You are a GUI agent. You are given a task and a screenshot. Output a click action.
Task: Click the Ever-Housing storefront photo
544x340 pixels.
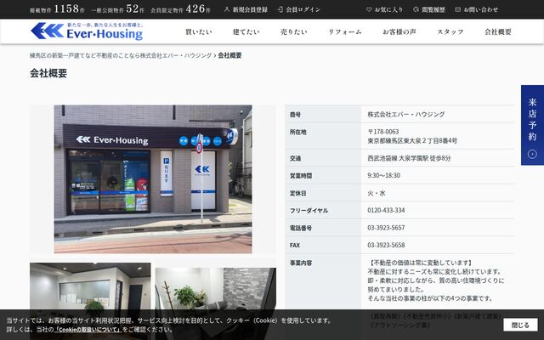tap(153, 179)
